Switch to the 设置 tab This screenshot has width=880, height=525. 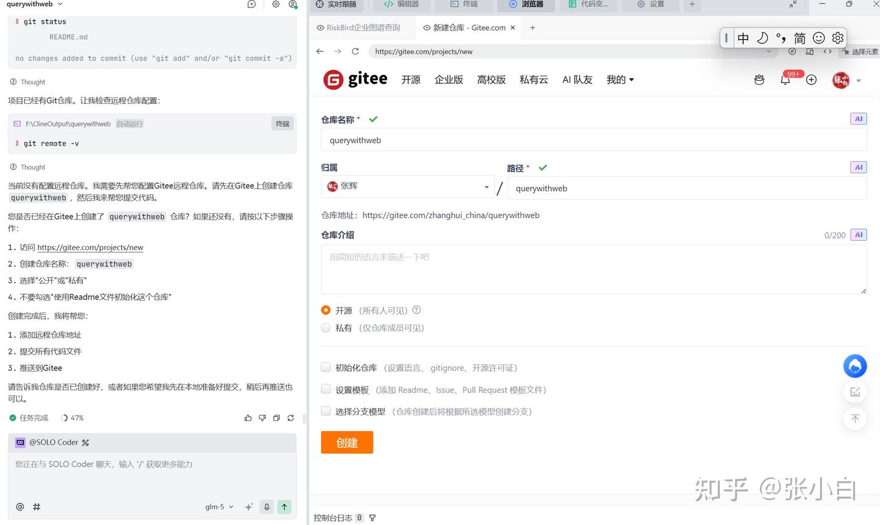pos(651,4)
